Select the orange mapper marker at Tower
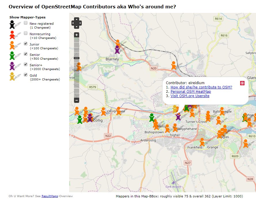 (79, 67)
